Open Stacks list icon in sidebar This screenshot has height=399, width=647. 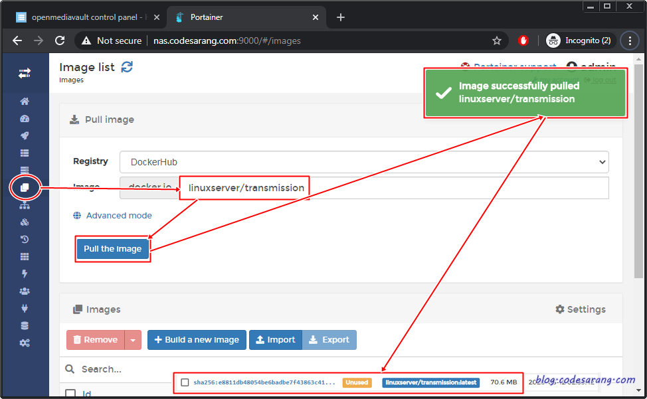coord(25,153)
